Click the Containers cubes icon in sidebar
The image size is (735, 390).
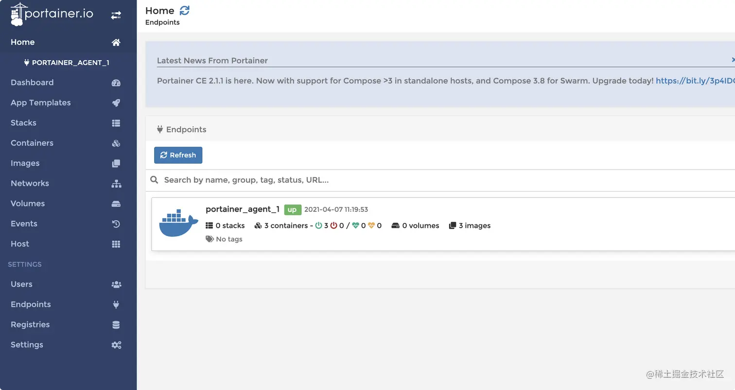point(116,143)
